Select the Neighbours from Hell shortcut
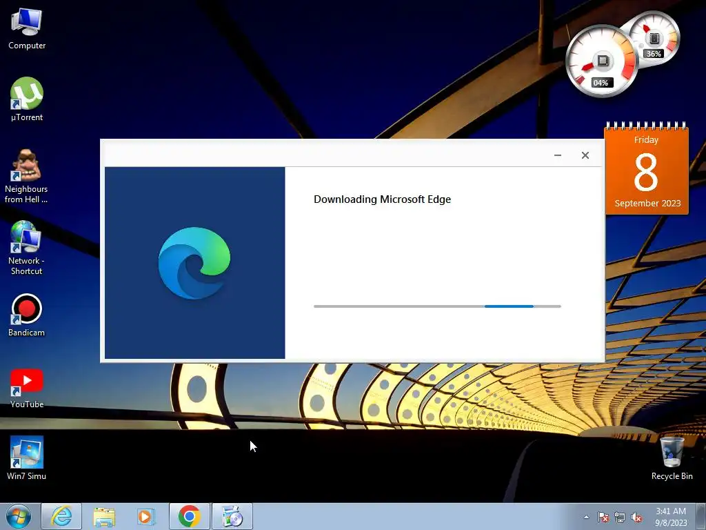Screen dimensions: 706x530 point(26,176)
